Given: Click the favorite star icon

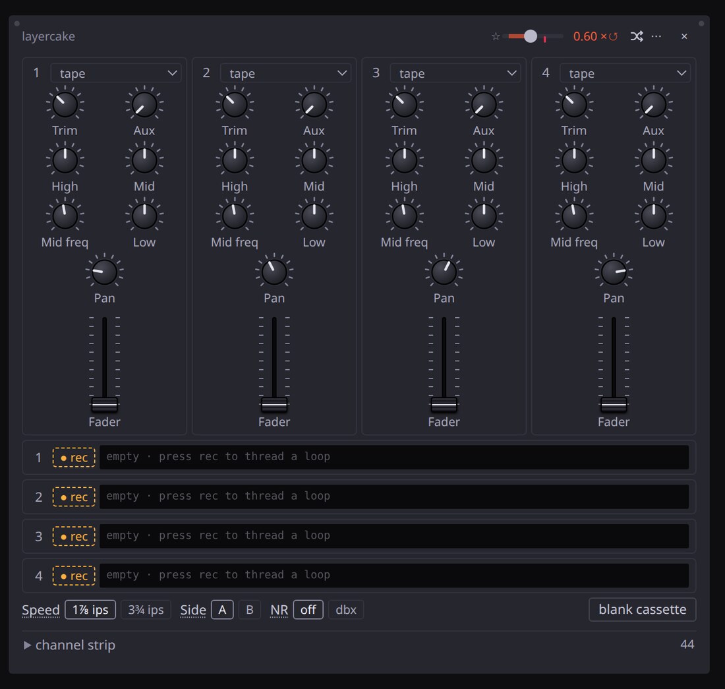Looking at the screenshot, I should tap(496, 36).
